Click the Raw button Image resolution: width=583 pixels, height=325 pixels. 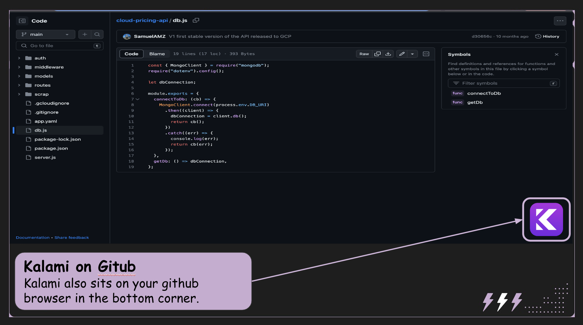[x=364, y=54]
